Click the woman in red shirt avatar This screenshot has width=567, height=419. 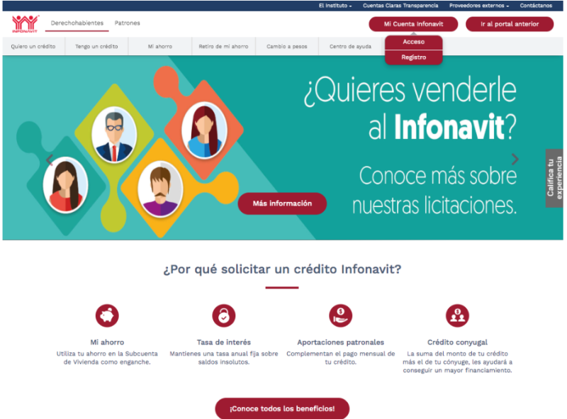[65, 184]
